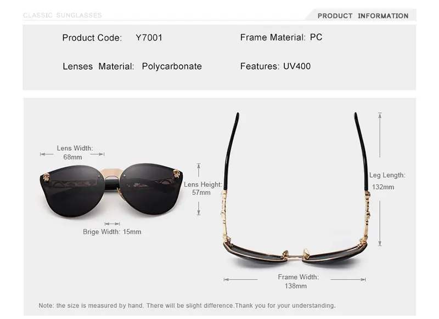This screenshot has width=439, height=319.
Task: Click the Frame Material PC label
Action: tap(281, 37)
